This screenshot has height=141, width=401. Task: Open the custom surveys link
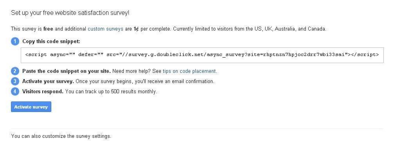coord(105,29)
